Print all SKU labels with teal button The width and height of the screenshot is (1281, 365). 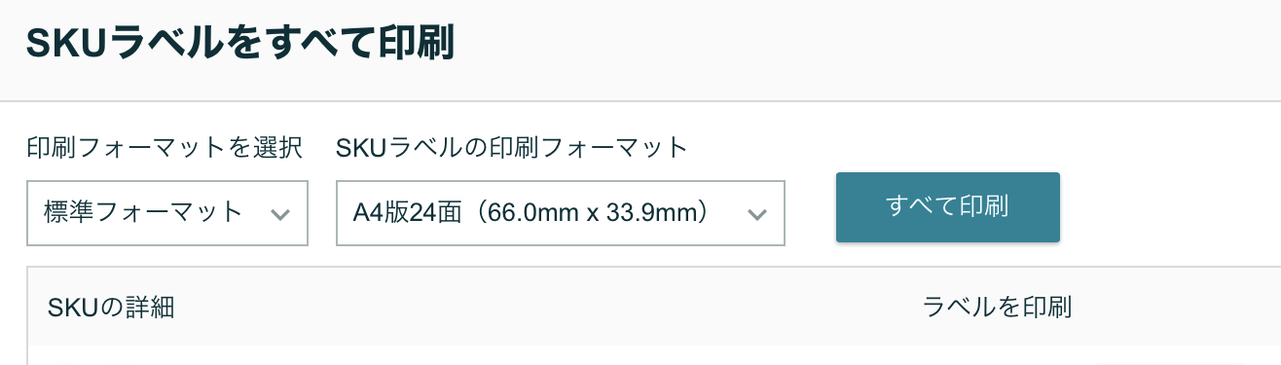pyautogui.click(x=947, y=206)
